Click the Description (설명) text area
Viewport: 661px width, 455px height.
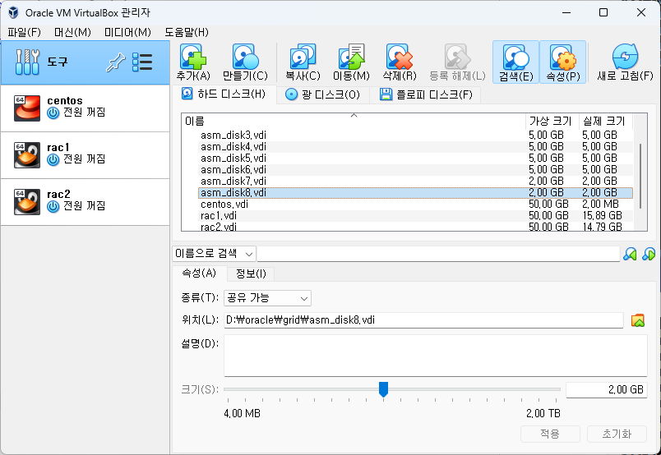click(436, 355)
